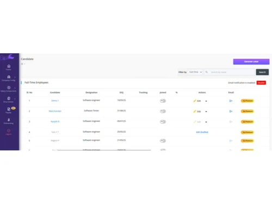This screenshot has height=204, width=272.
Task: Expand the actions arrow in row 3
Action: tap(206, 122)
